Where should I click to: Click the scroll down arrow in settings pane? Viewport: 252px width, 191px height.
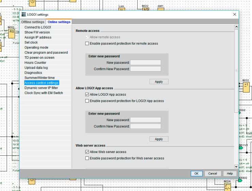[236, 167]
